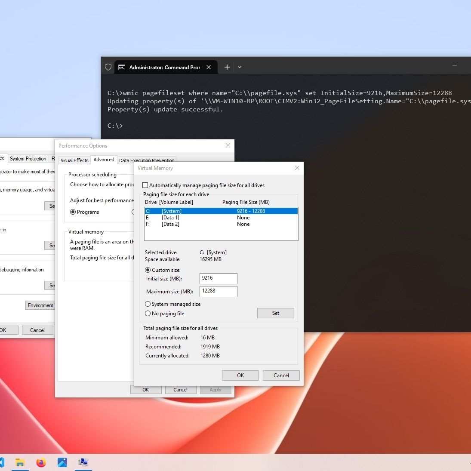This screenshot has width=471, height=471.
Task: Open File Explorer from the taskbar
Action: point(20,462)
